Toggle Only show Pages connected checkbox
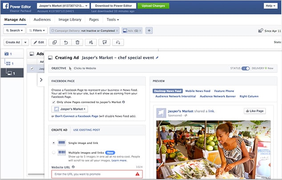Viewport: 282px width, 180px height. pyautogui.click(x=53, y=102)
